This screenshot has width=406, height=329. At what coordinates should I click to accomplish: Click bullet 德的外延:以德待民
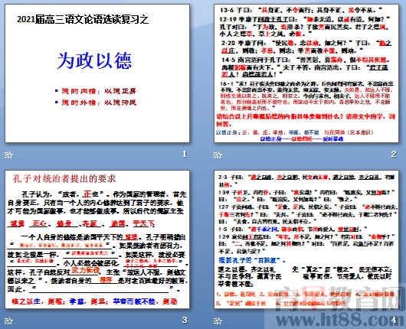(x=96, y=103)
